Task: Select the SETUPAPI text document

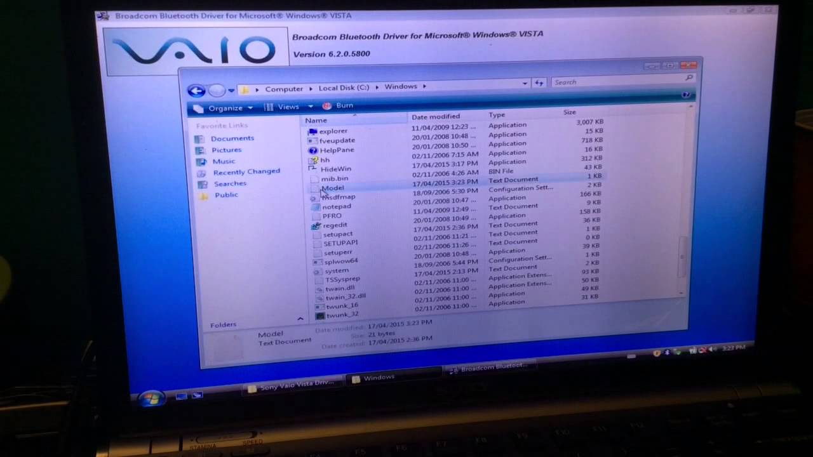Action: coord(340,243)
